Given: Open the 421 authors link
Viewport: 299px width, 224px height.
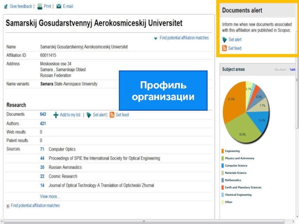Looking at the screenshot, I should coord(43,124).
